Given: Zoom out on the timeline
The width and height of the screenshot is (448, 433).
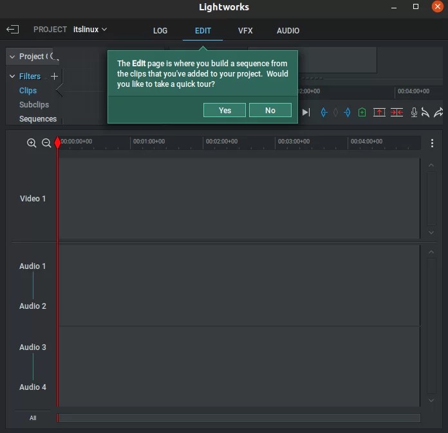Looking at the screenshot, I should (x=46, y=143).
